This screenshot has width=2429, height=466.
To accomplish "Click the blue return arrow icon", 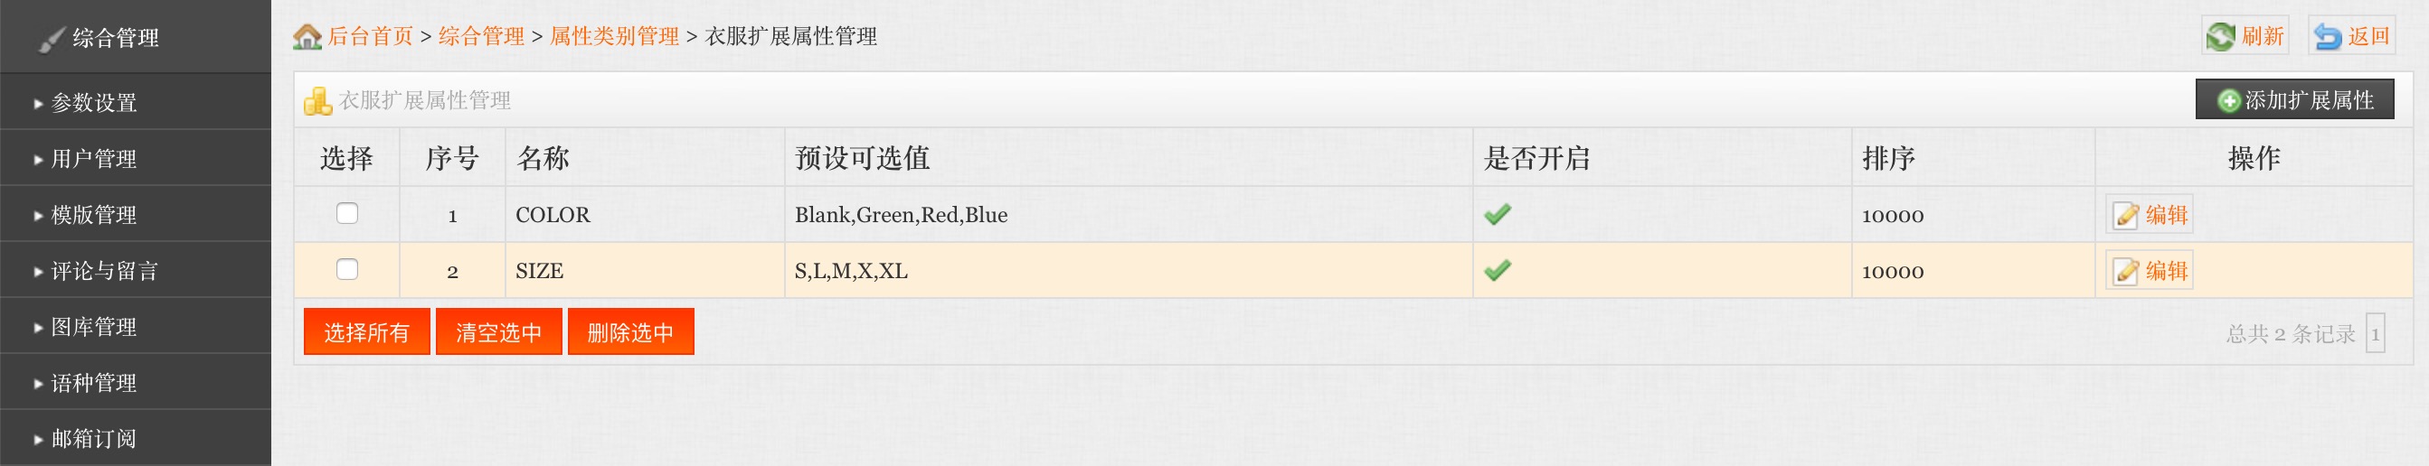I will tap(2327, 37).
